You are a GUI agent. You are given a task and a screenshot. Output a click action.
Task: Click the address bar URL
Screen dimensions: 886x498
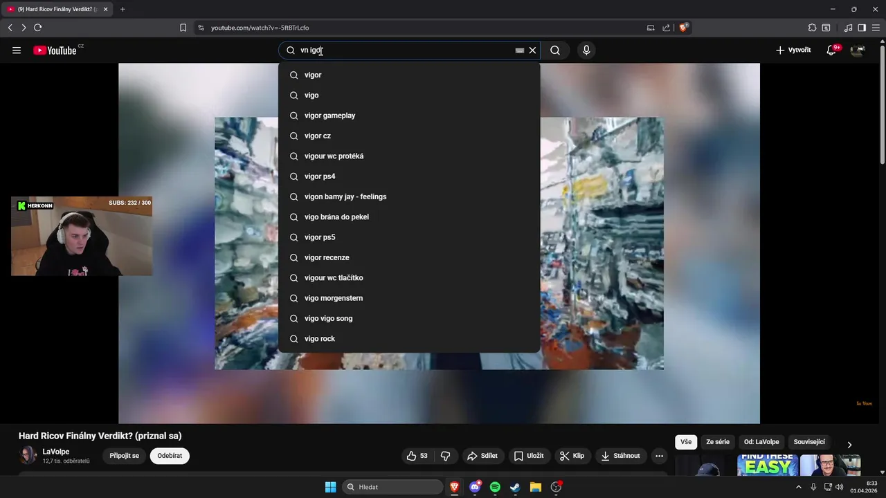pos(260,28)
